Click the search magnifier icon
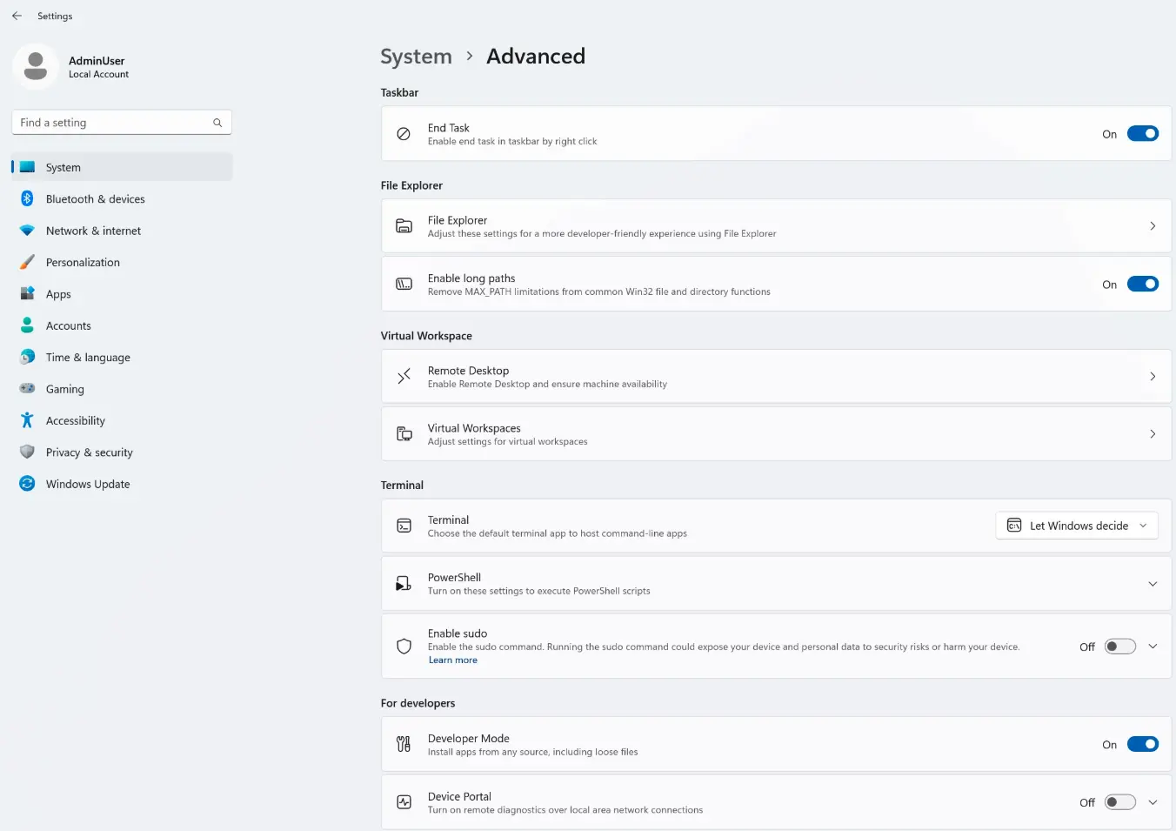 tap(217, 123)
